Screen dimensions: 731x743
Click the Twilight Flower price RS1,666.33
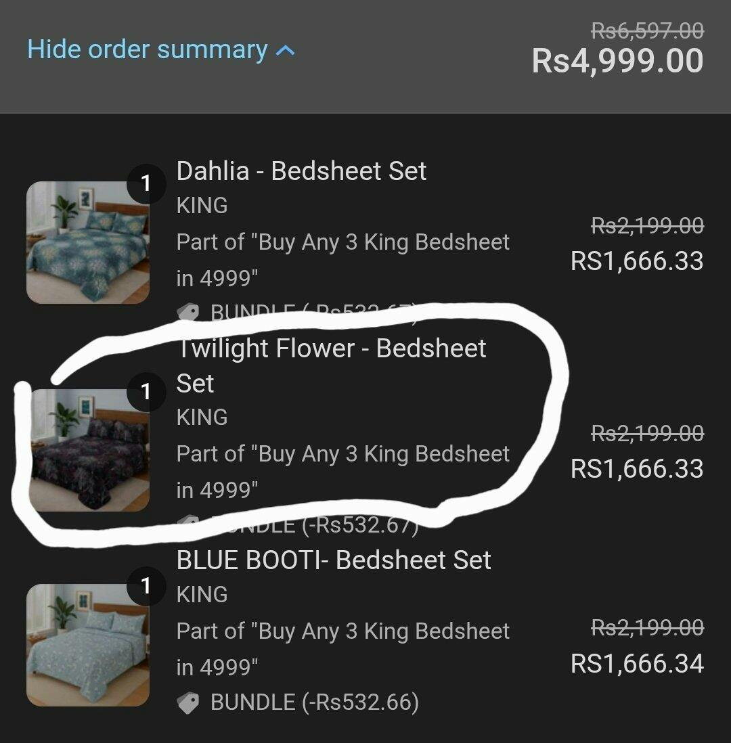[x=637, y=469]
